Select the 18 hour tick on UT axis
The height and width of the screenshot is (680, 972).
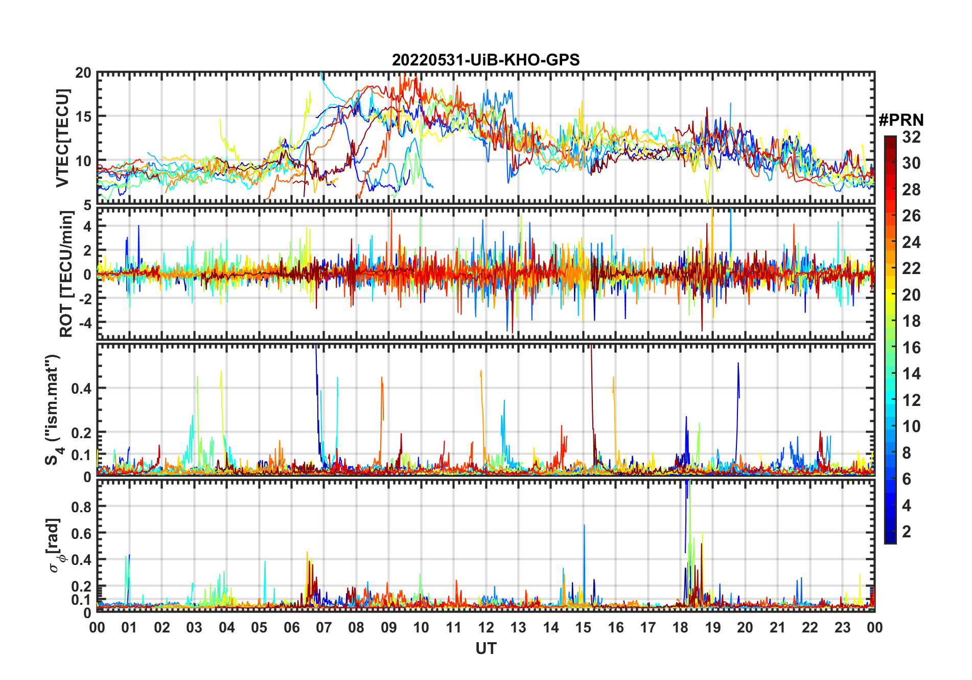tap(680, 627)
